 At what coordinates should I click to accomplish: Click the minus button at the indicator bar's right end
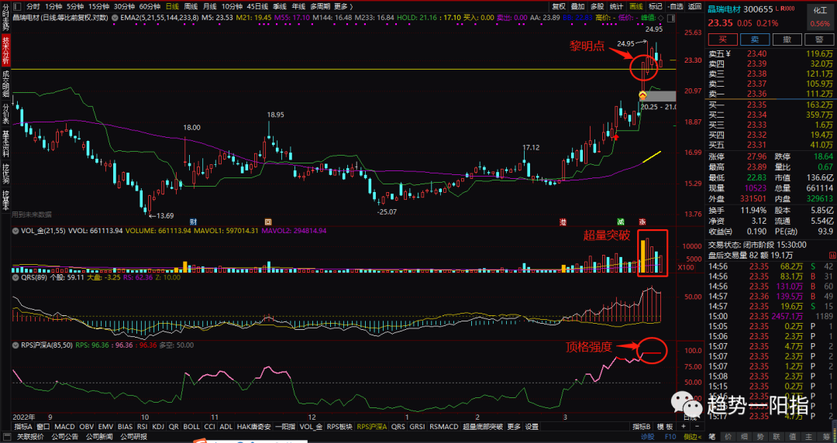point(697,427)
